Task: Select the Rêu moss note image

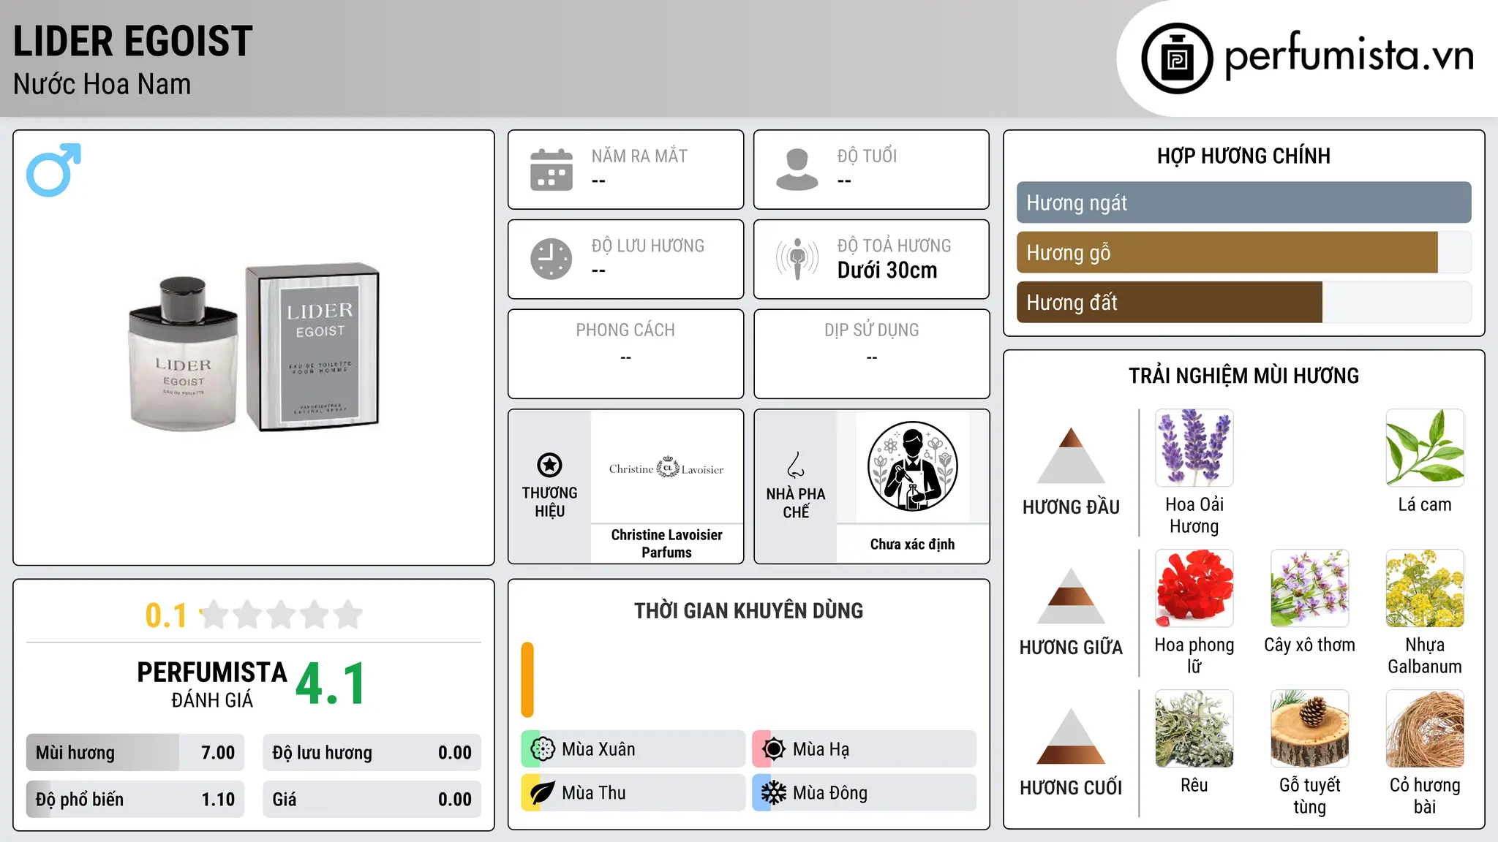Action: pos(1194,729)
